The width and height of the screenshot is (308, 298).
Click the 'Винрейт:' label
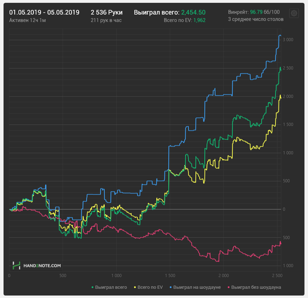[238, 12]
